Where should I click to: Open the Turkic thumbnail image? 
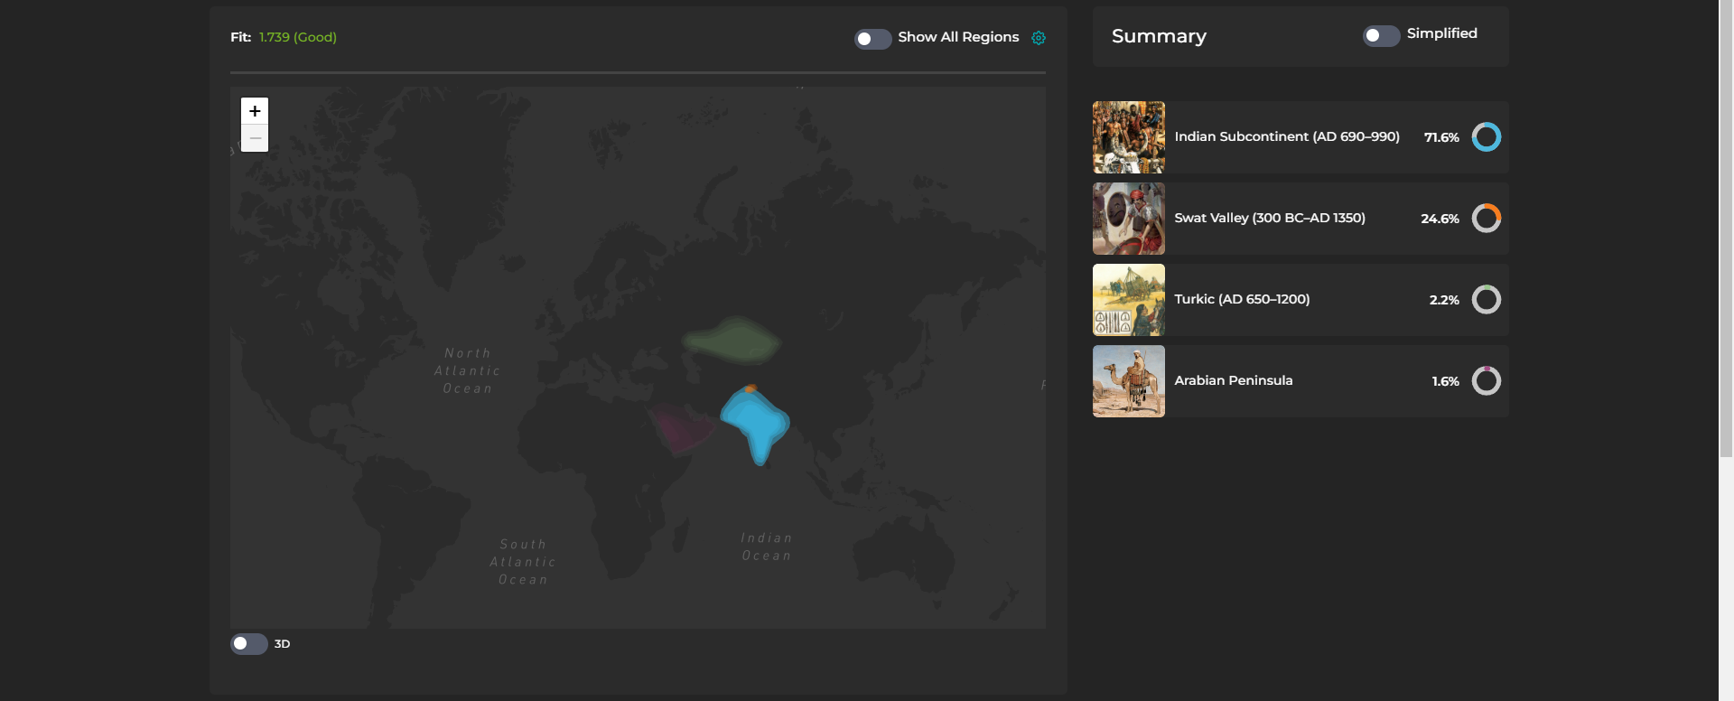(1128, 300)
